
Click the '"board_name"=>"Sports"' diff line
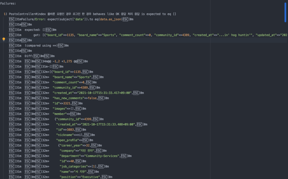click(56, 77)
